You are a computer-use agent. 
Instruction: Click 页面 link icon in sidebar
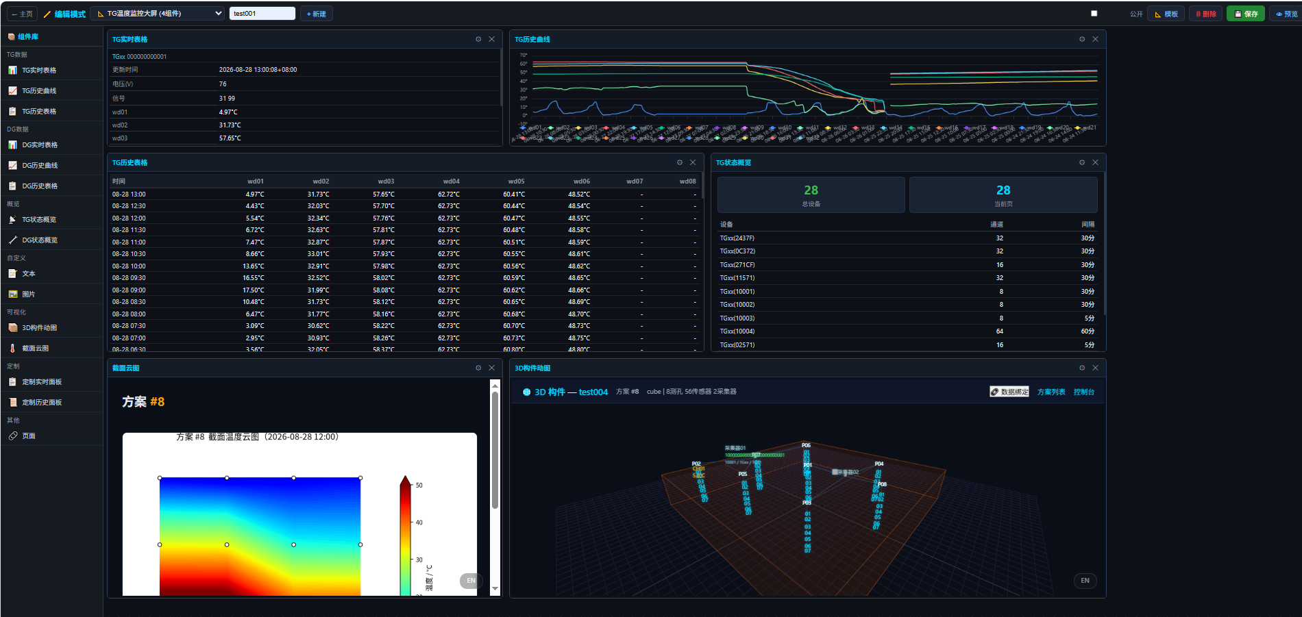pyautogui.click(x=12, y=436)
